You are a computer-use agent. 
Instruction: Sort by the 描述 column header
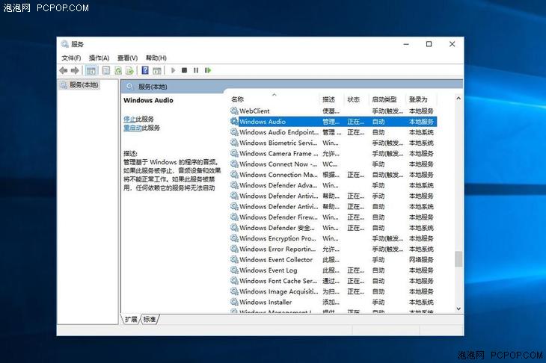coord(328,99)
